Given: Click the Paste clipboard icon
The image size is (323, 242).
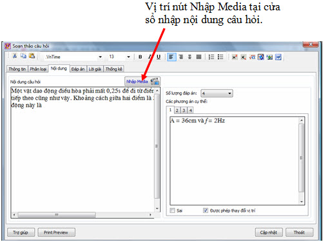Looking at the screenshot, I should tap(32, 56).
